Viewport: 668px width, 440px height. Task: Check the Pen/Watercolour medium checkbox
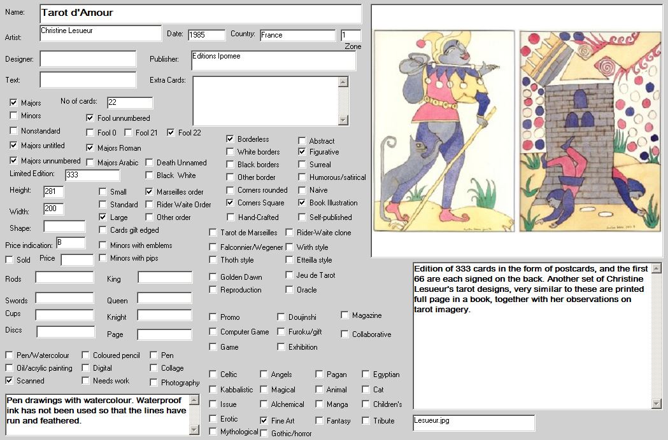tap(10, 355)
